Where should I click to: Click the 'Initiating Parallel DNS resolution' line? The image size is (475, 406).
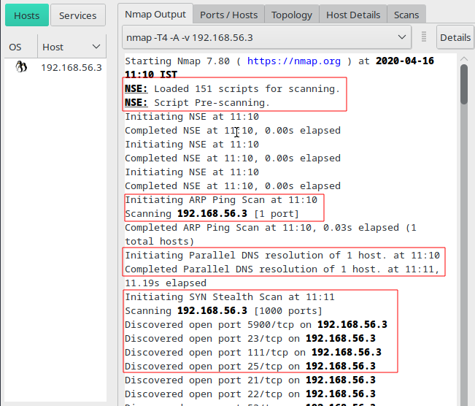pyautogui.click(x=282, y=256)
